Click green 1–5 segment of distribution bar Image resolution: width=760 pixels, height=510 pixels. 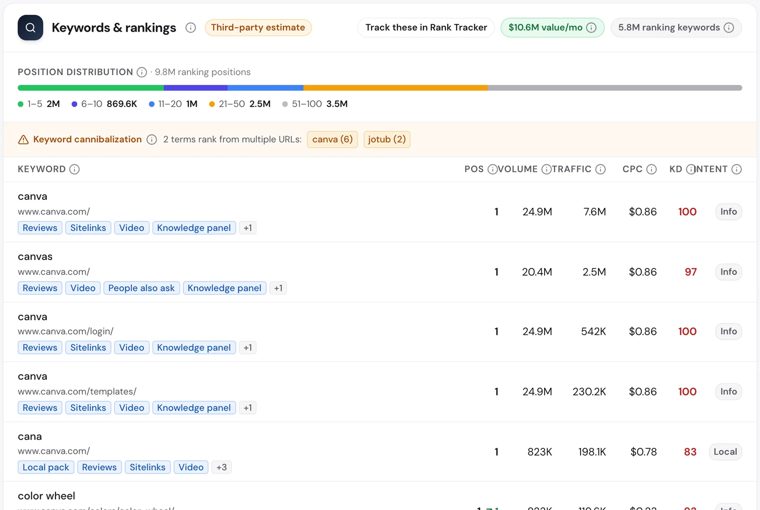click(91, 88)
